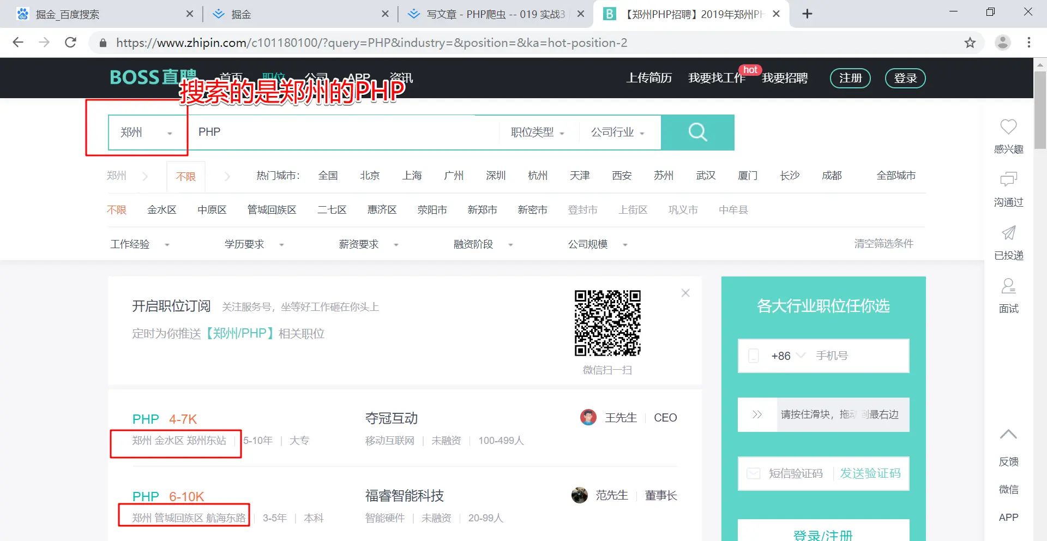Switch to the 写文章 PHP爬虫 tab

click(x=495, y=14)
